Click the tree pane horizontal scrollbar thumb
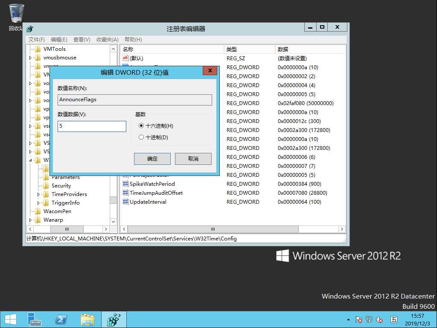The image size is (437, 328). pyautogui.click(x=67, y=229)
